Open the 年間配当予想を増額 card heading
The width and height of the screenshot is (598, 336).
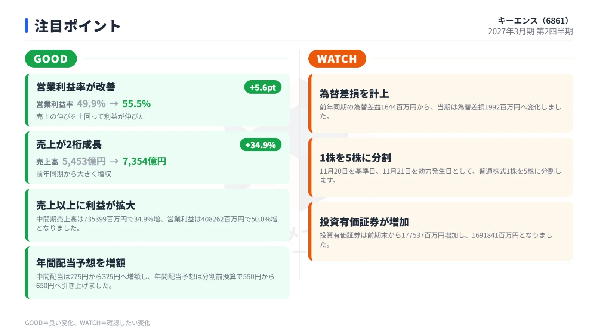click(x=81, y=263)
